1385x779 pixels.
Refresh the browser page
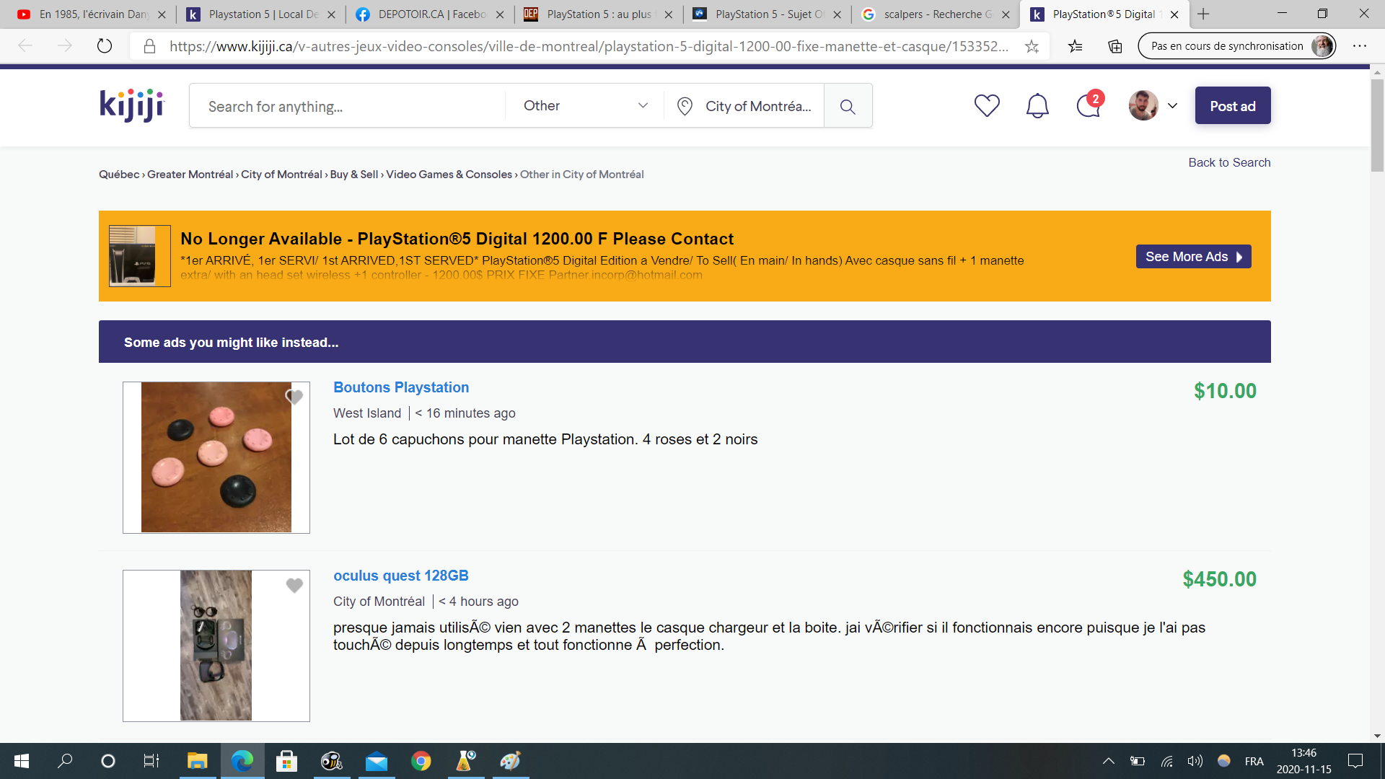105,46
